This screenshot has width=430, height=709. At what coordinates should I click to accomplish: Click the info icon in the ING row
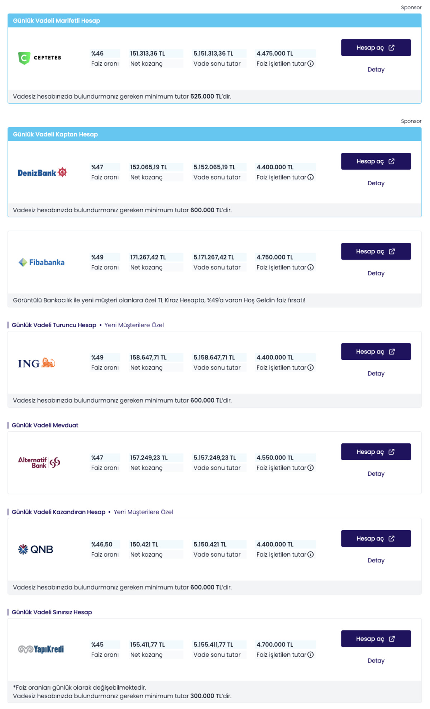pos(311,368)
